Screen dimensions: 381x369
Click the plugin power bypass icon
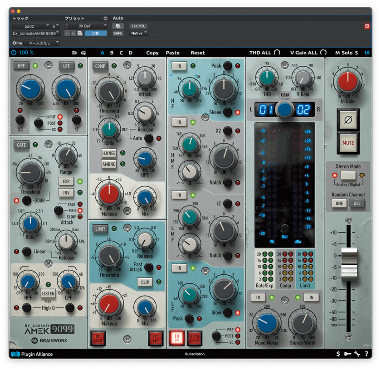[x=14, y=53]
